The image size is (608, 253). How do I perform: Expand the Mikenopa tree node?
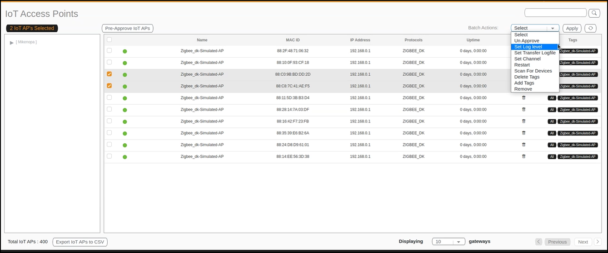(x=12, y=43)
